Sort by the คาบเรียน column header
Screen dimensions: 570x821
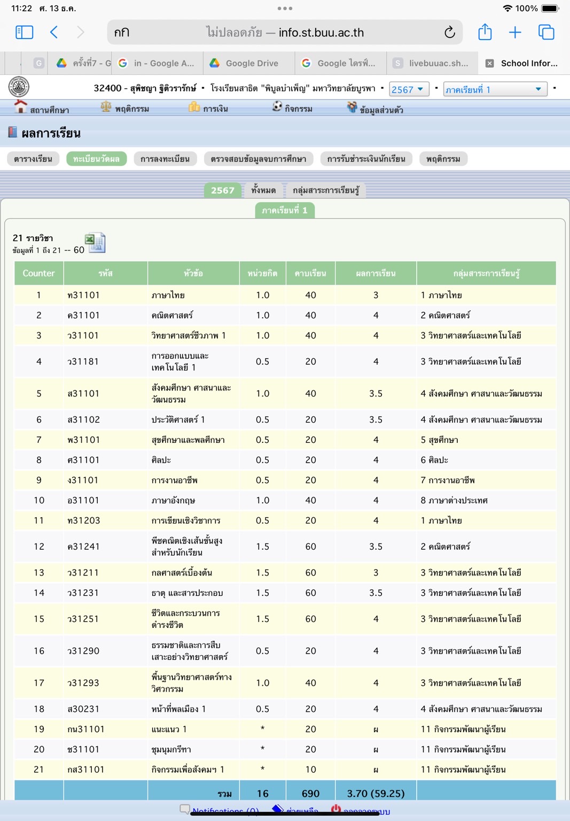coord(311,273)
